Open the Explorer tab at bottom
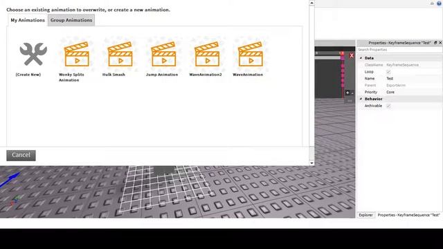443x249 pixels. tap(365, 215)
